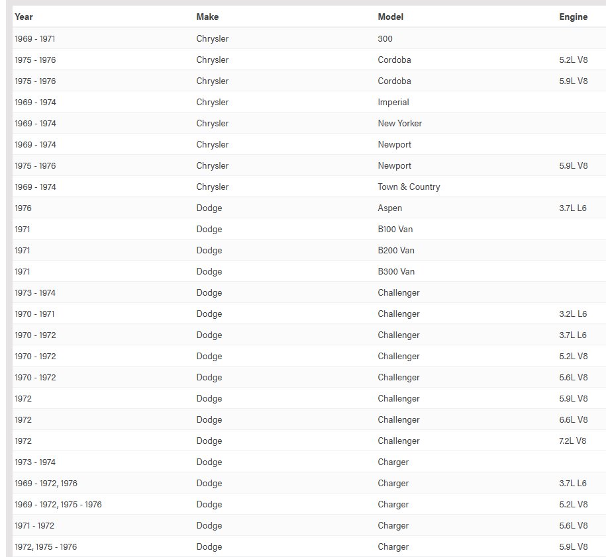Click the 1971 - 1972 Charger year cell
This screenshot has height=557, width=606.
[34, 526]
